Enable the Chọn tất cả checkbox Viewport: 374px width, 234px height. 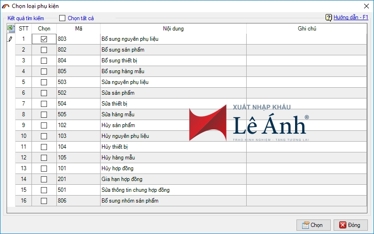click(62, 18)
